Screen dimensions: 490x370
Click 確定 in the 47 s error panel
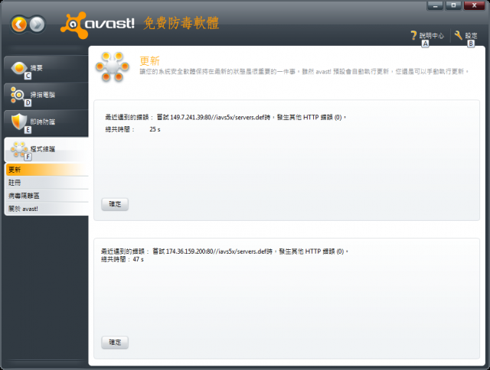point(115,342)
